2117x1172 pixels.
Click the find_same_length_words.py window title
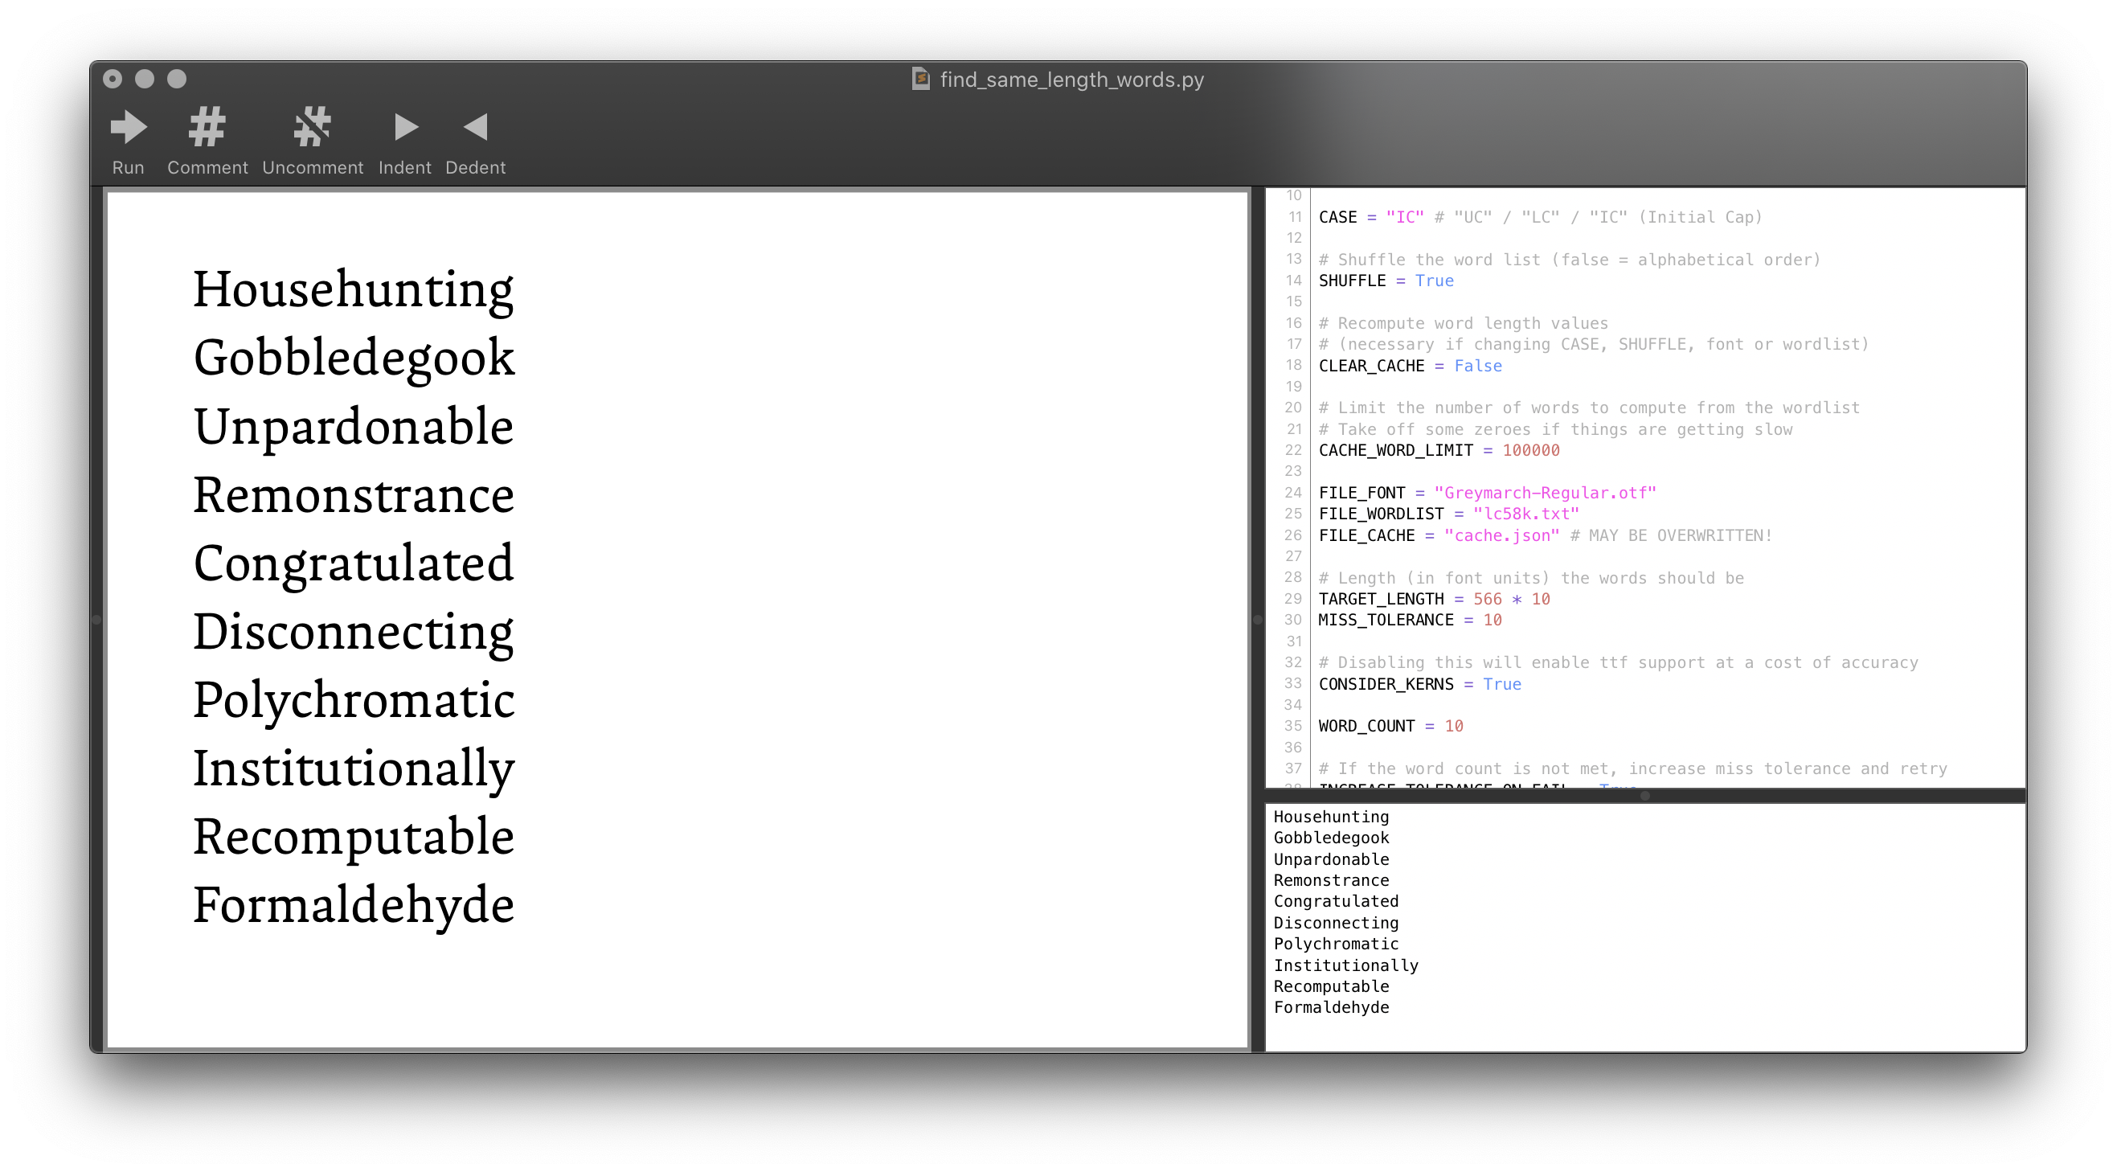tap(1071, 80)
